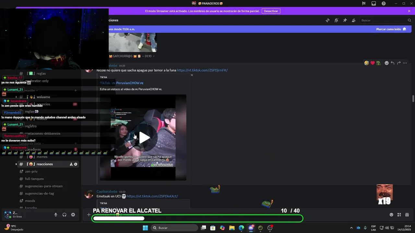Open the zen-priv channel
The width and height of the screenshot is (415, 233).
pyautogui.click(x=49, y=172)
